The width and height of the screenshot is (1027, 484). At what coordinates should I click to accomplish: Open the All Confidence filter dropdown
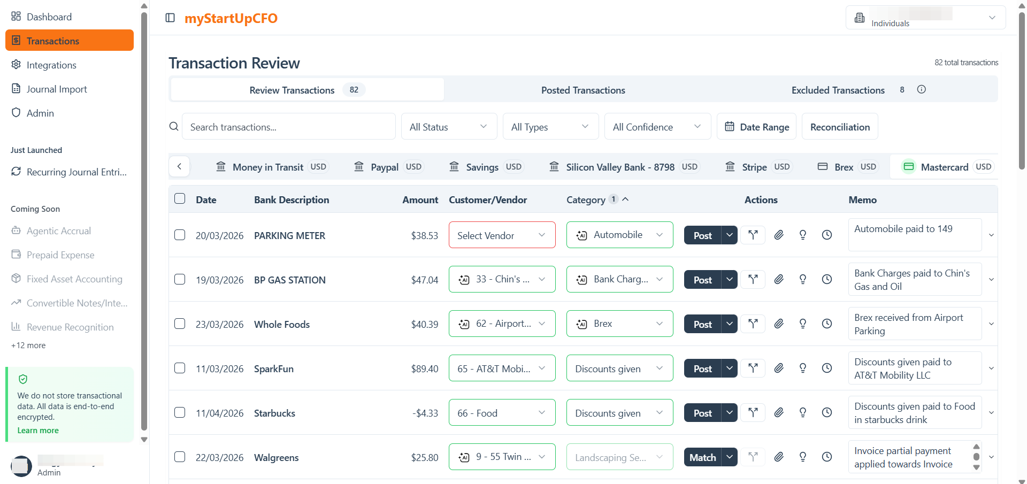click(x=657, y=127)
